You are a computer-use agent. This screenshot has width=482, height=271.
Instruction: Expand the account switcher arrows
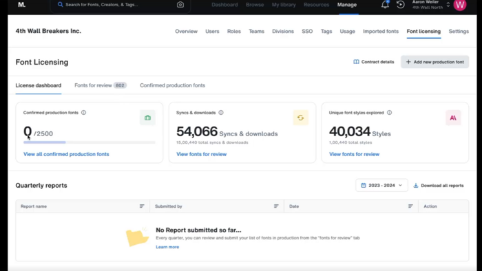[448, 5]
